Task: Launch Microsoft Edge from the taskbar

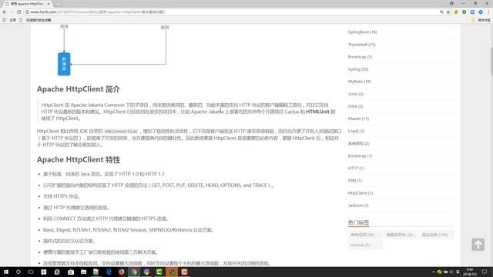Action: coord(109,272)
